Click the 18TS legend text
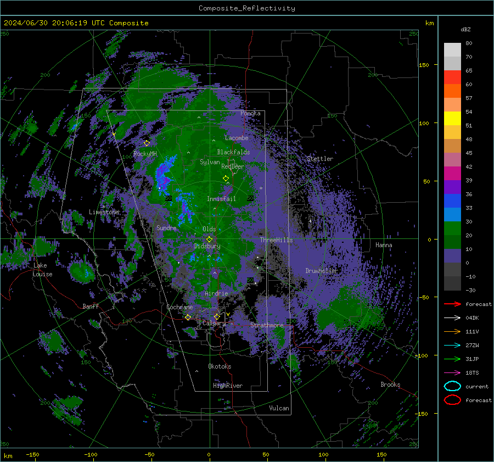The width and height of the screenshot is (494, 462). 472,373
